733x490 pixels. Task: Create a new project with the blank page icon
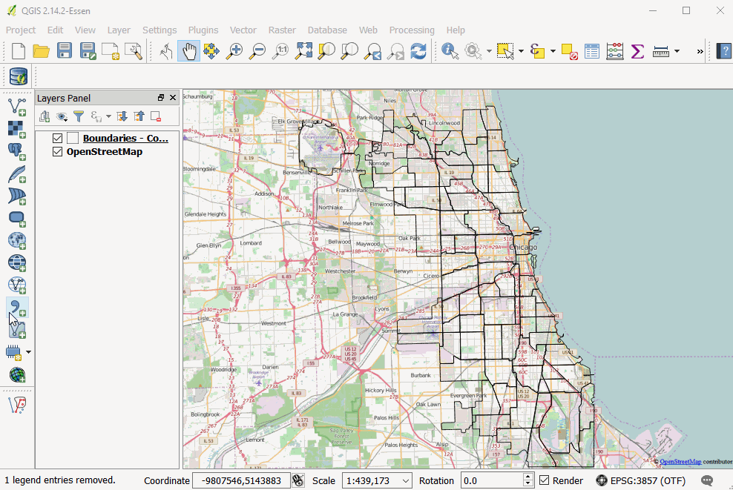[19, 51]
